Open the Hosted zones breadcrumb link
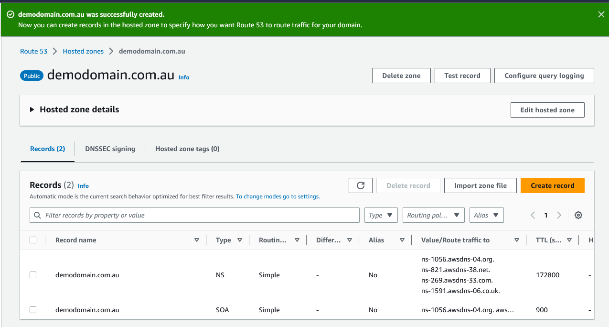The height and width of the screenshot is (327, 609). click(x=83, y=51)
